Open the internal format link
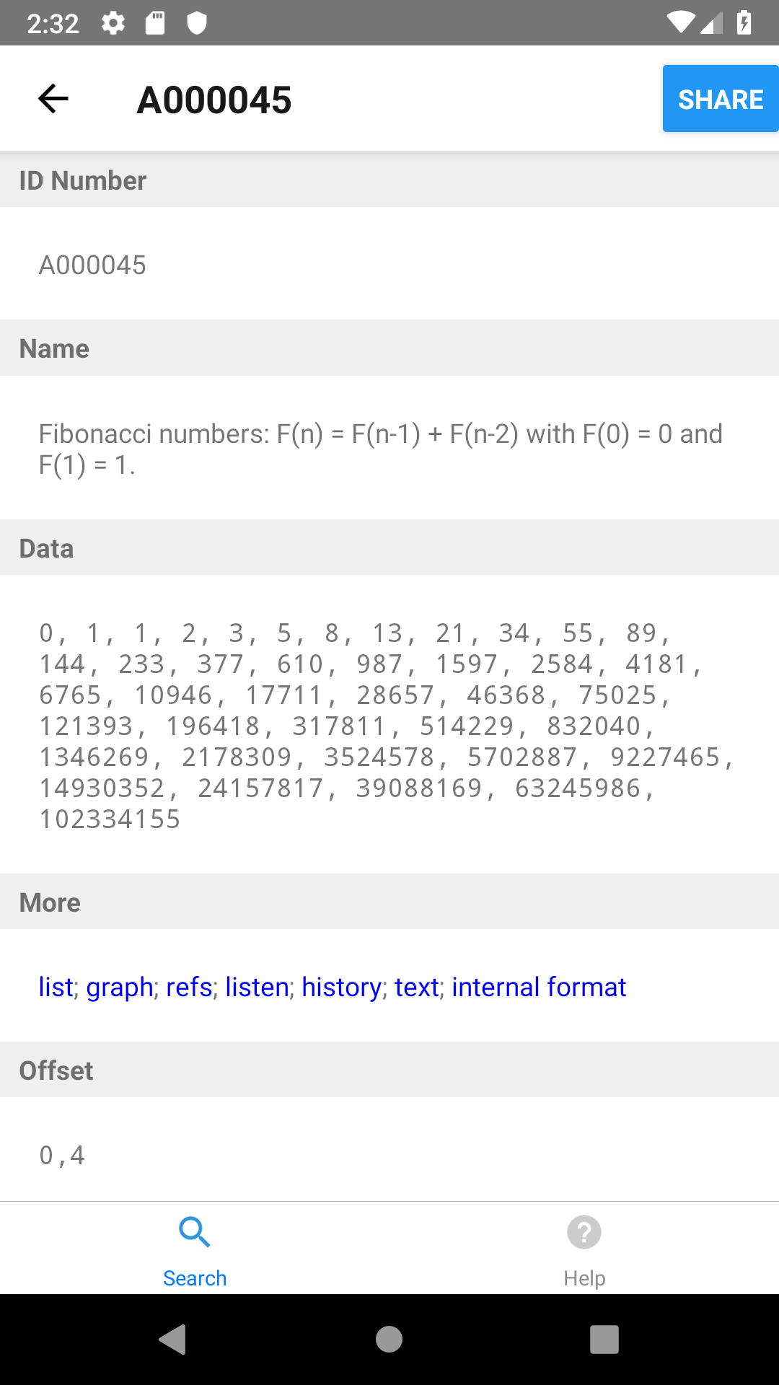The height and width of the screenshot is (1385, 779). coord(539,987)
